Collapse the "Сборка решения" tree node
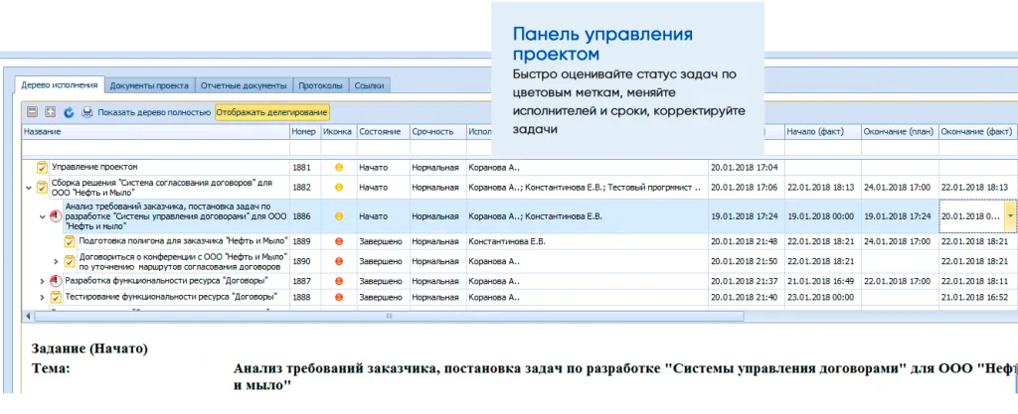Viewport: 1018px width, 414px height. (29, 188)
